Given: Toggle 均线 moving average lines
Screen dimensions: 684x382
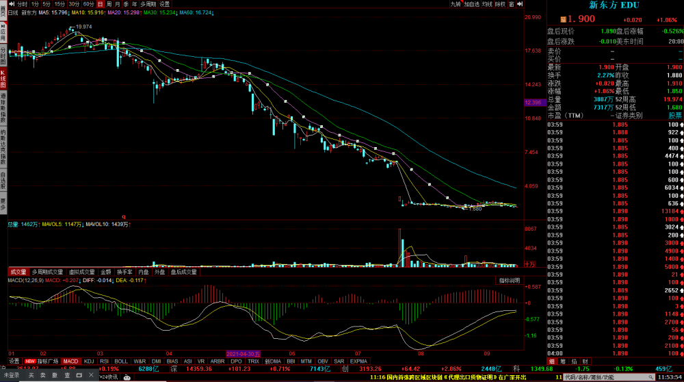Looking at the screenshot, I should point(487,4).
